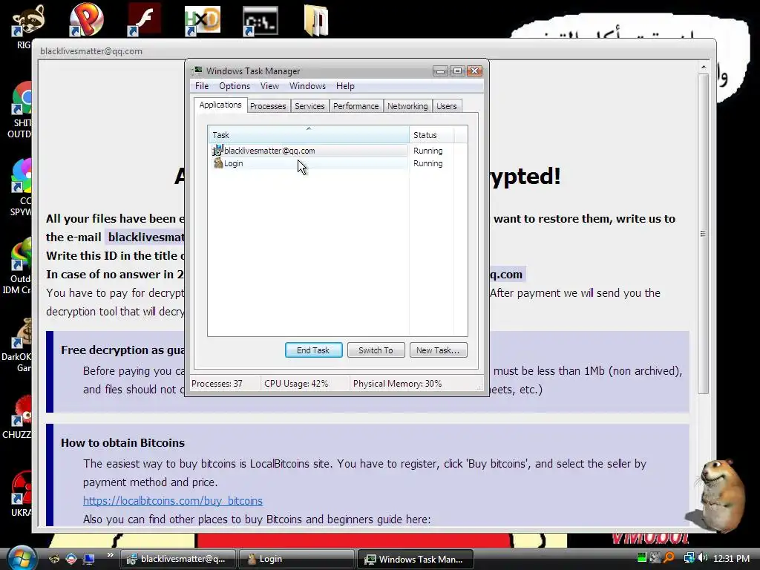This screenshot has width=760, height=570.
Task: Click raccoon quick launch icon in taskbar
Action: [x=54, y=559]
